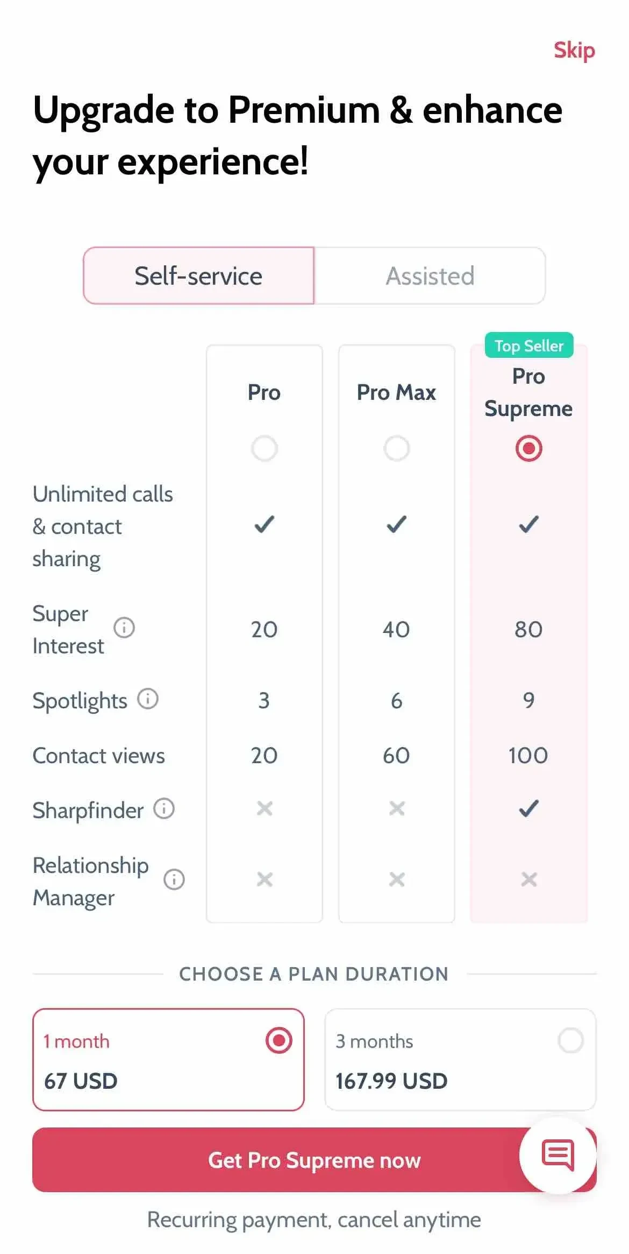The width and height of the screenshot is (629, 1254).
Task: Open the chat support bubble
Action: tap(558, 1155)
